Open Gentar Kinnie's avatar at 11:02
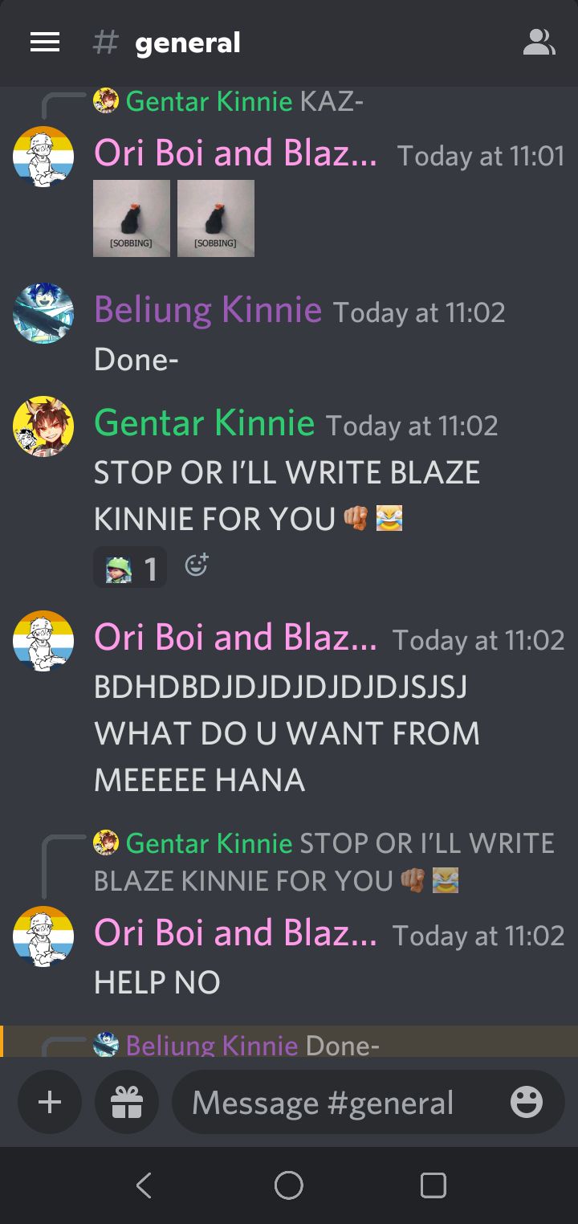Screen dimensions: 578x1224 (x=43, y=426)
